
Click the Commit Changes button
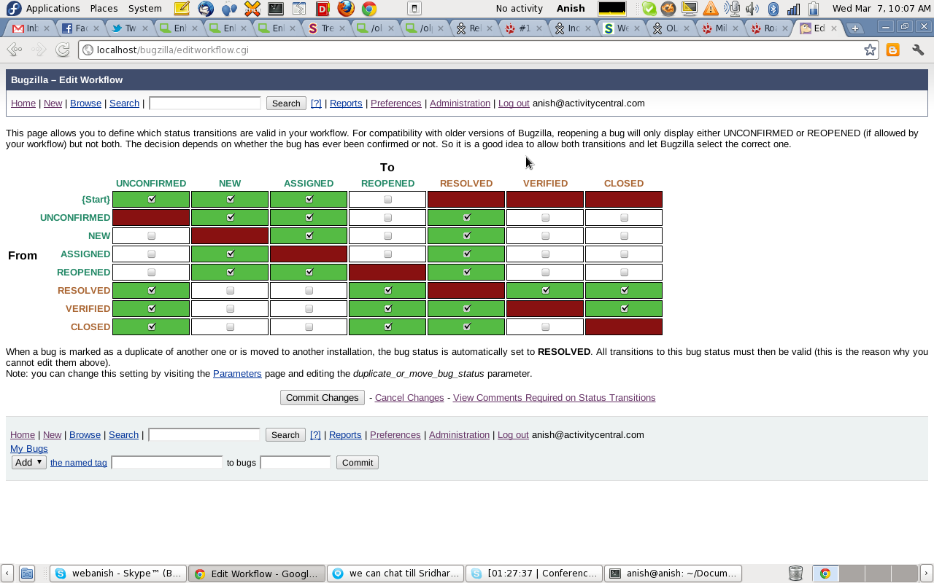pos(322,398)
